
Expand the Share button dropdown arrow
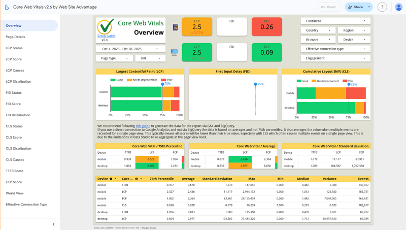[369, 7]
